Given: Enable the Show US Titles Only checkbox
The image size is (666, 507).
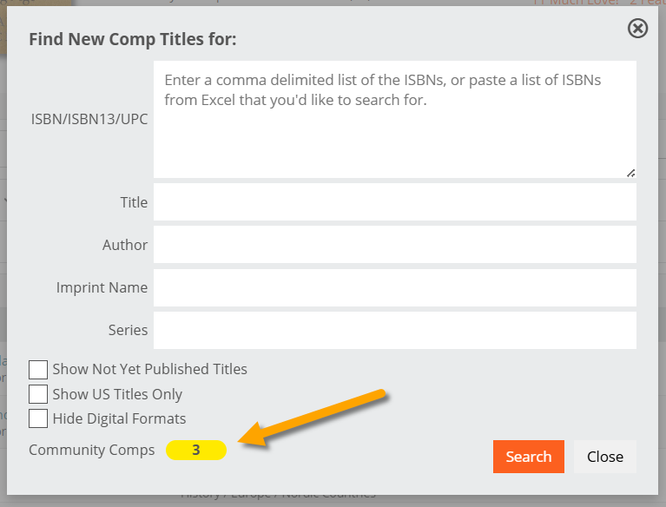Looking at the screenshot, I should 38,394.
